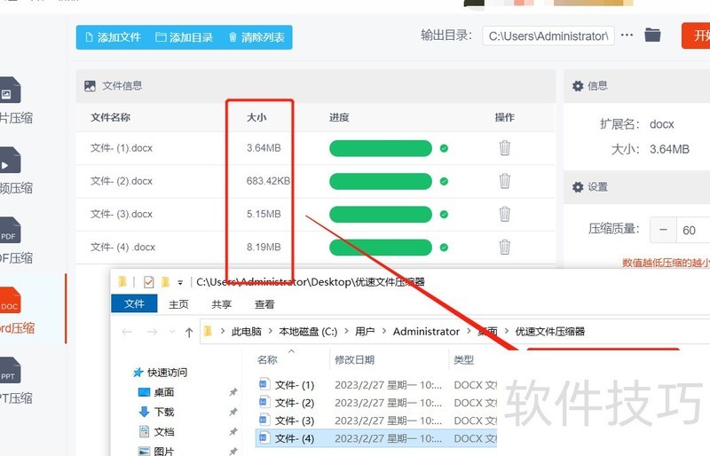Click the 清除列表 button
The image size is (710, 456).
coord(256,37)
